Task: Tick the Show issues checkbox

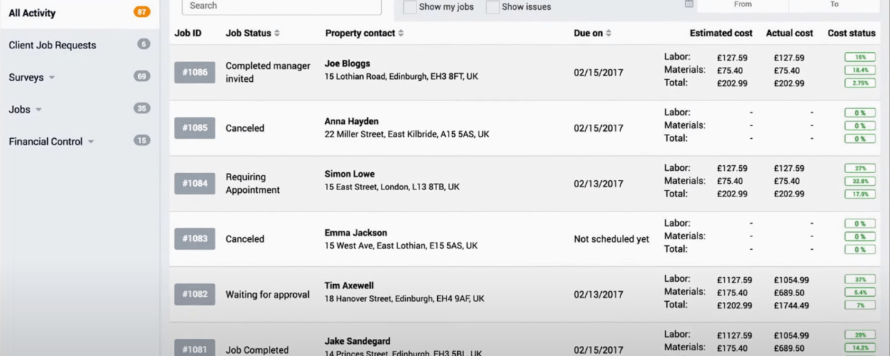Action: (x=493, y=7)
